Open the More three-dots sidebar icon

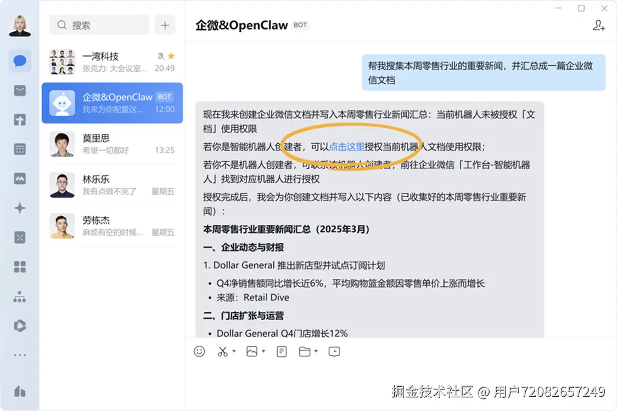tap(20, 355)
